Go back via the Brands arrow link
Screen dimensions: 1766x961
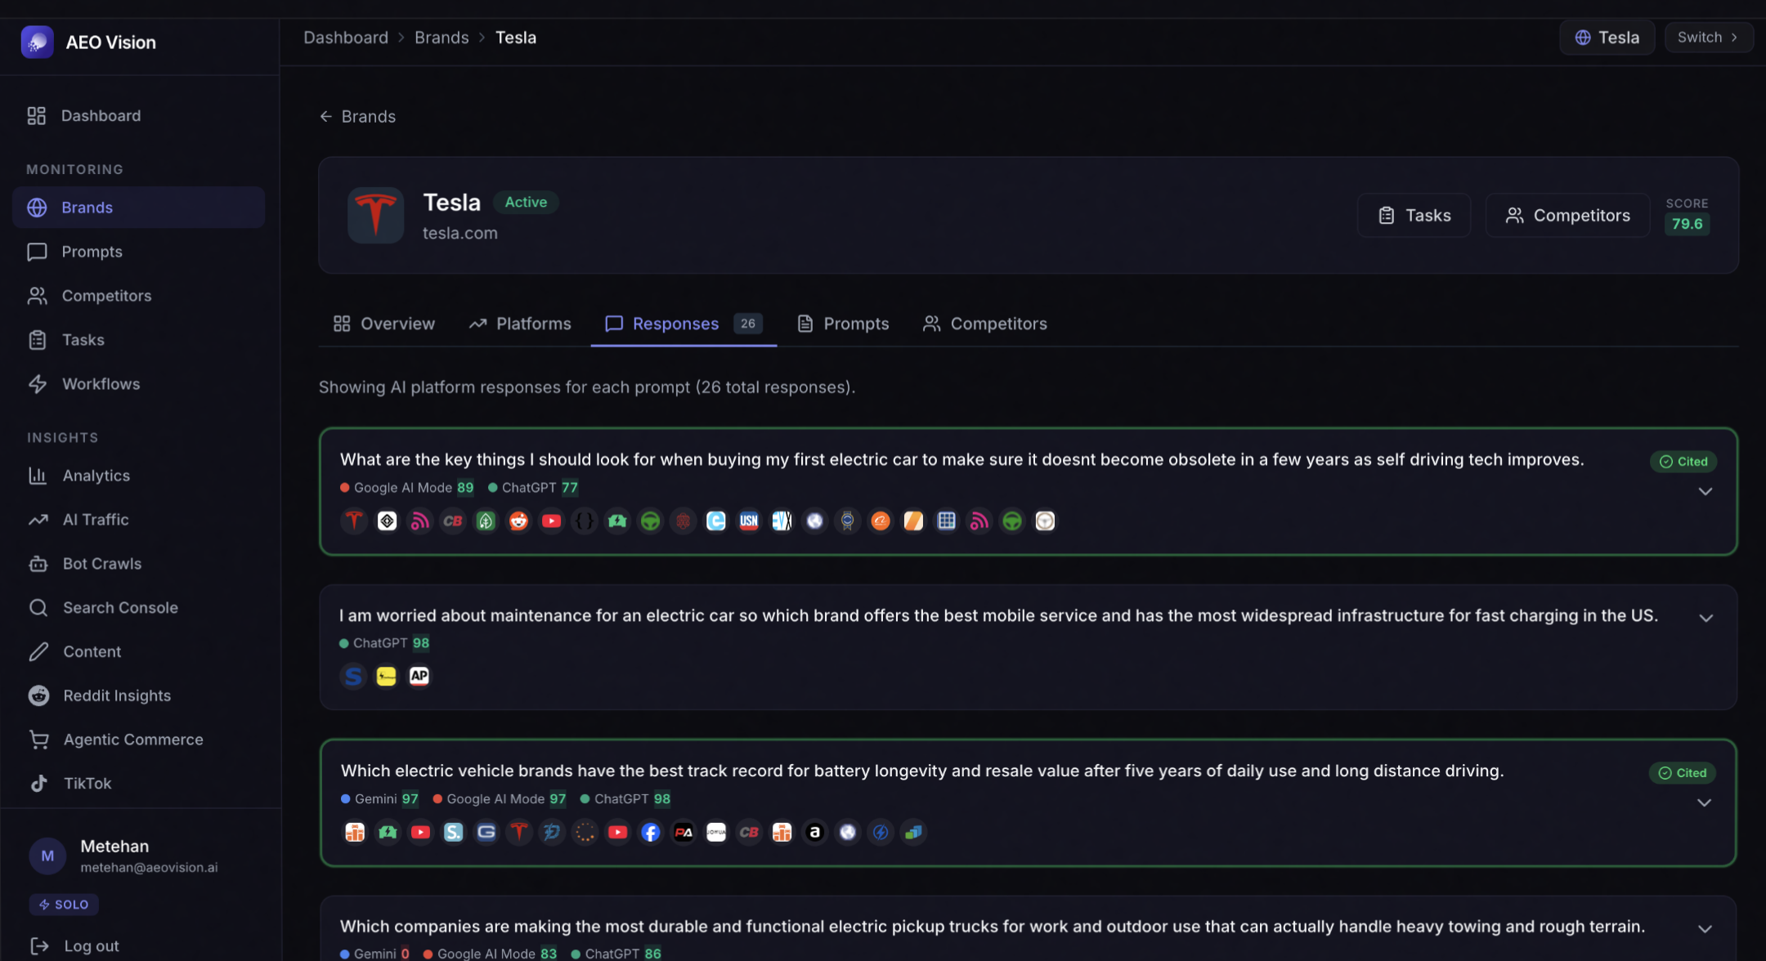pyautogui.click(x=357, y=116)
